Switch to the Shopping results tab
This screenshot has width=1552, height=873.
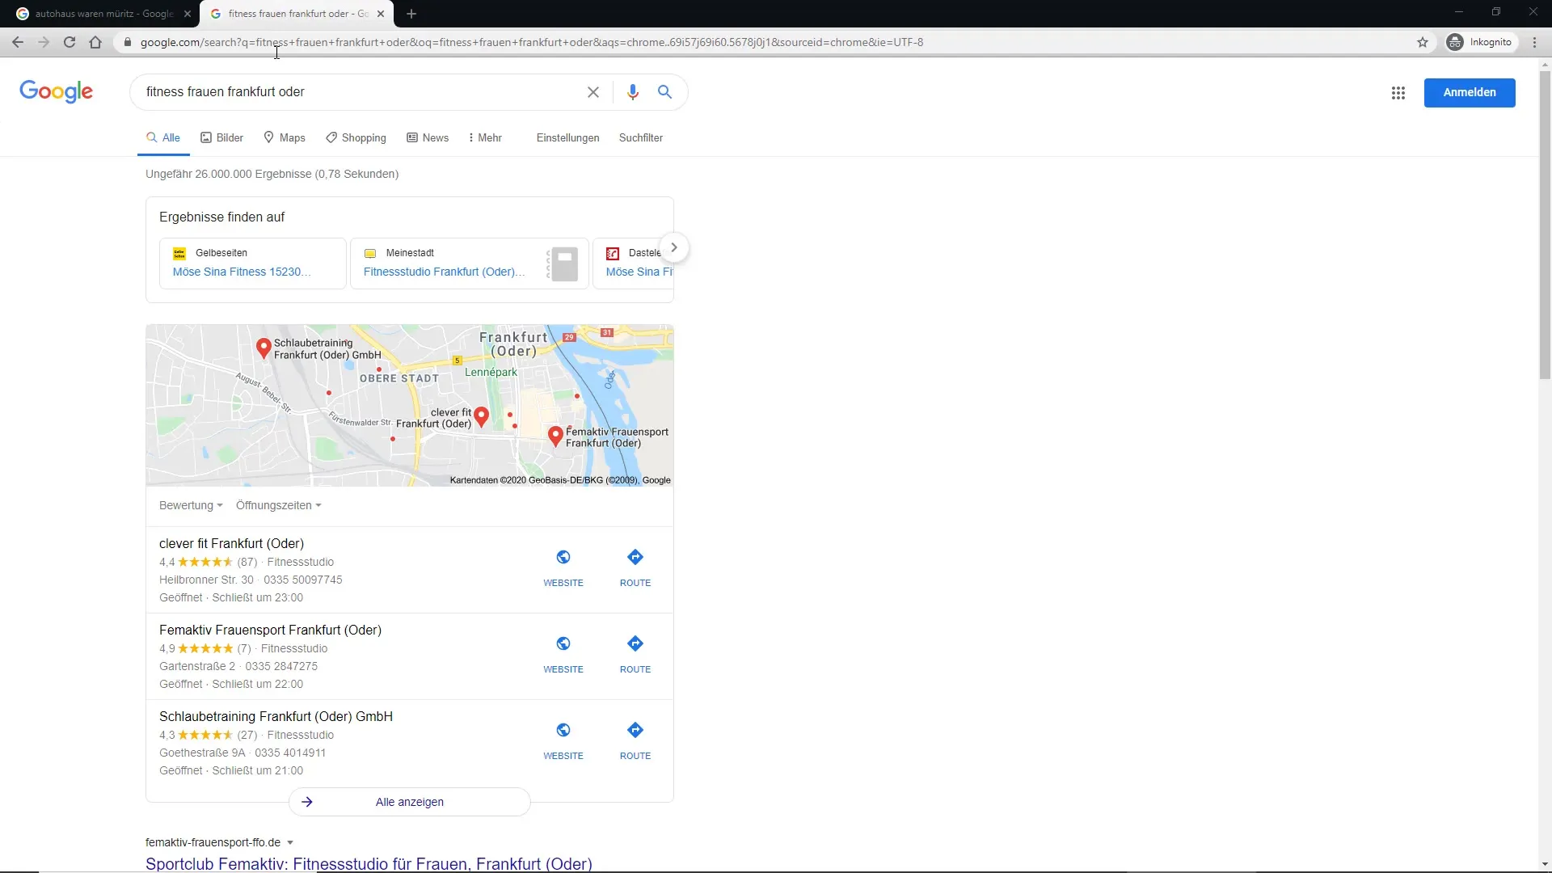click(x=356, y=137)
